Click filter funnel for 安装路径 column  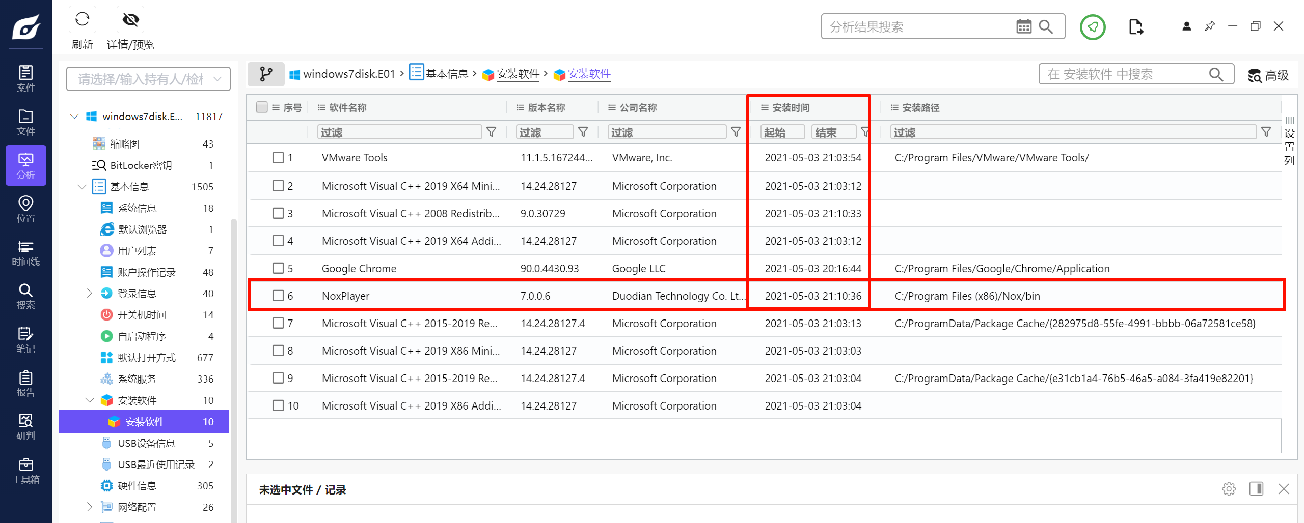1266,132
